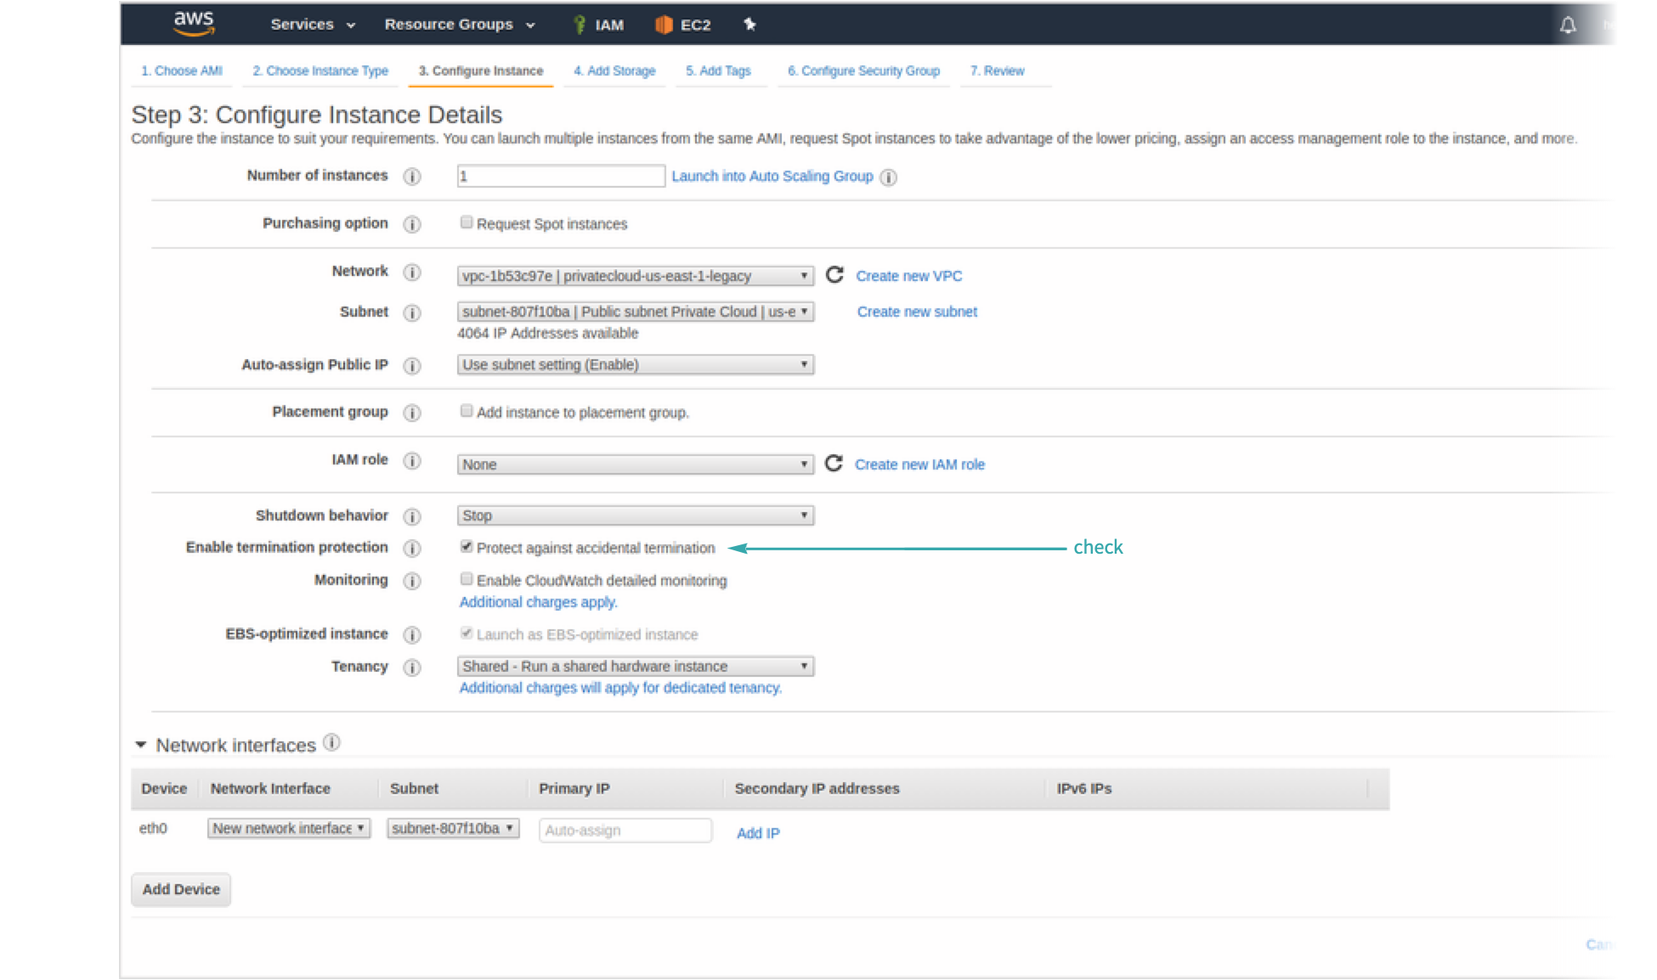Open the IAM shortcut icon
The height and width of the screenshot is (980, 1657).
click(x=580, y=25)
